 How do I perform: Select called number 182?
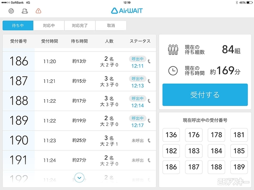171,151
